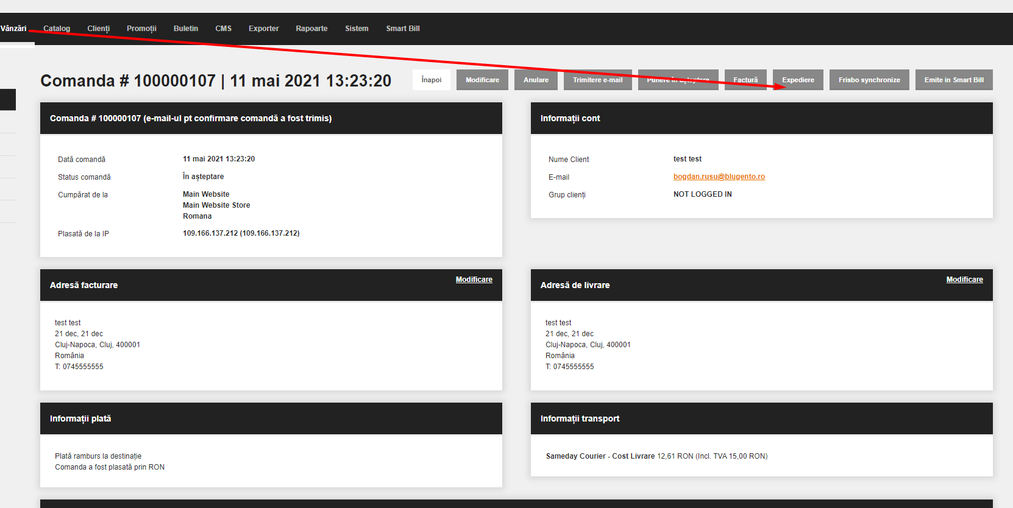Click Sameday Courier - Cost Livrare text
Image resolution: width=1013 pixels, height=508 pixels.
600,456
